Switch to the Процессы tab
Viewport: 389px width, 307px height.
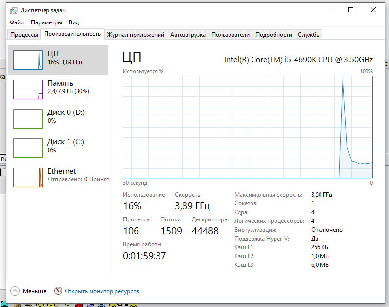pos(24,35)
